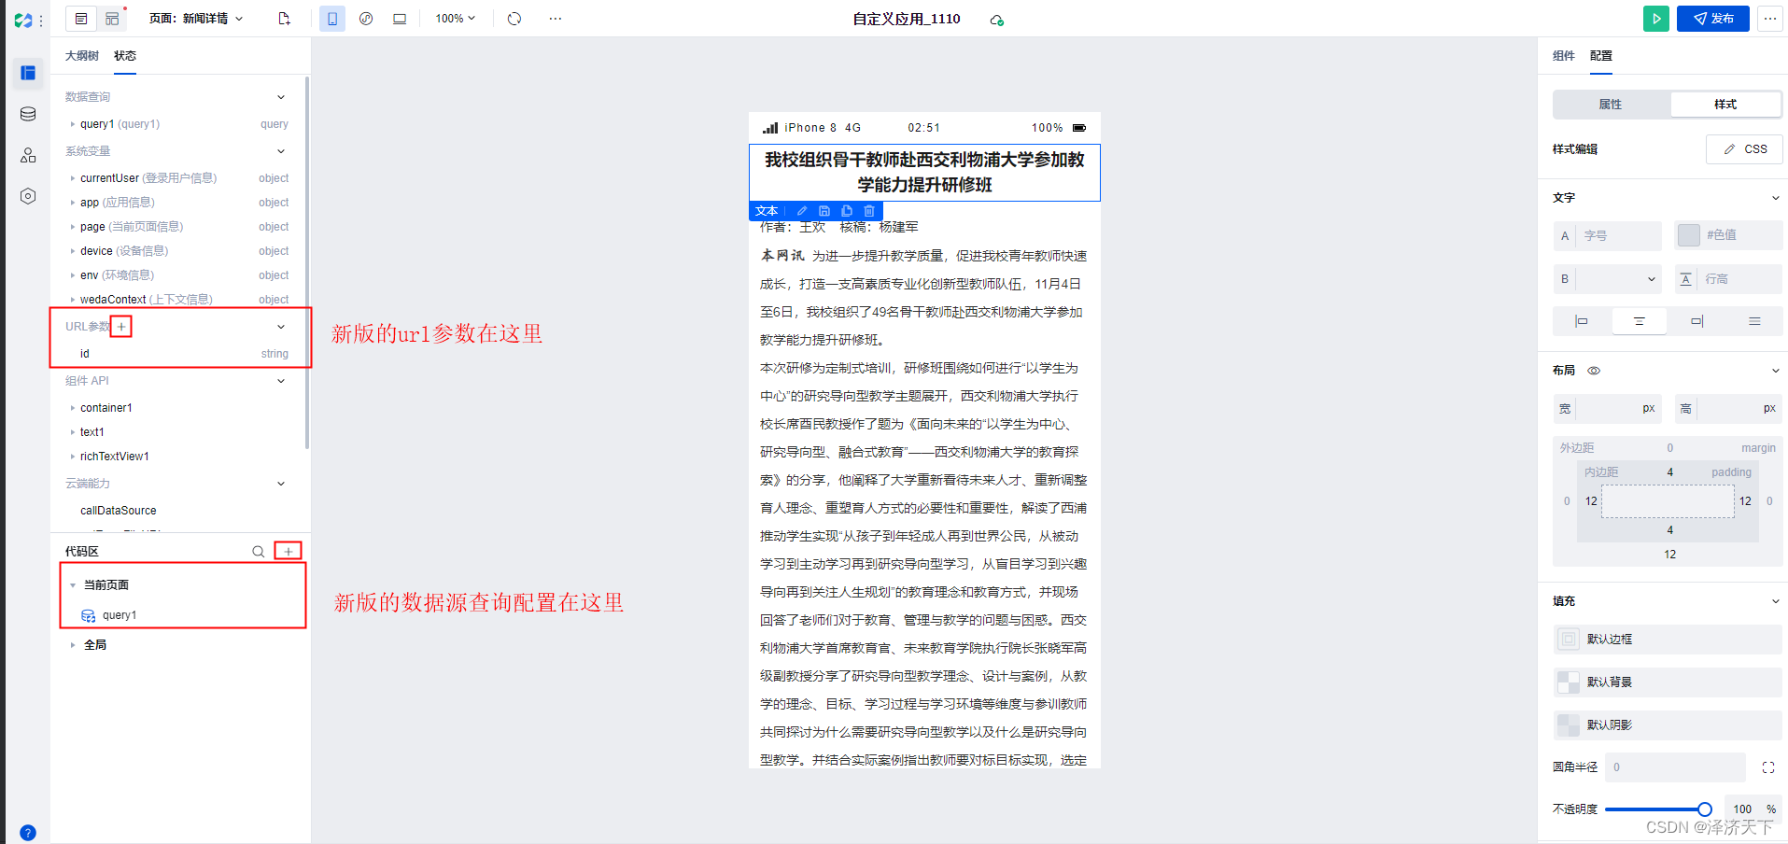The width and height of the screenshot is (1788, 844).
Task: Open the B font weight dropdown
Action: tap(1608, 279)
